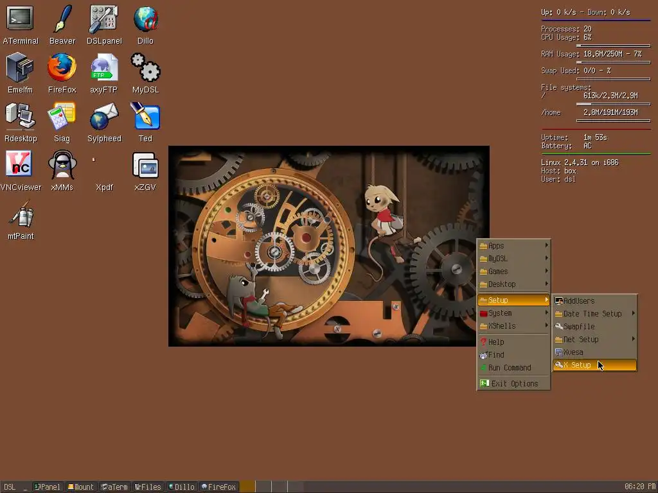This screenshot has height=493, width=658.
Task: Click the Processes: 20 readout
Action: (x=566, y=29)
